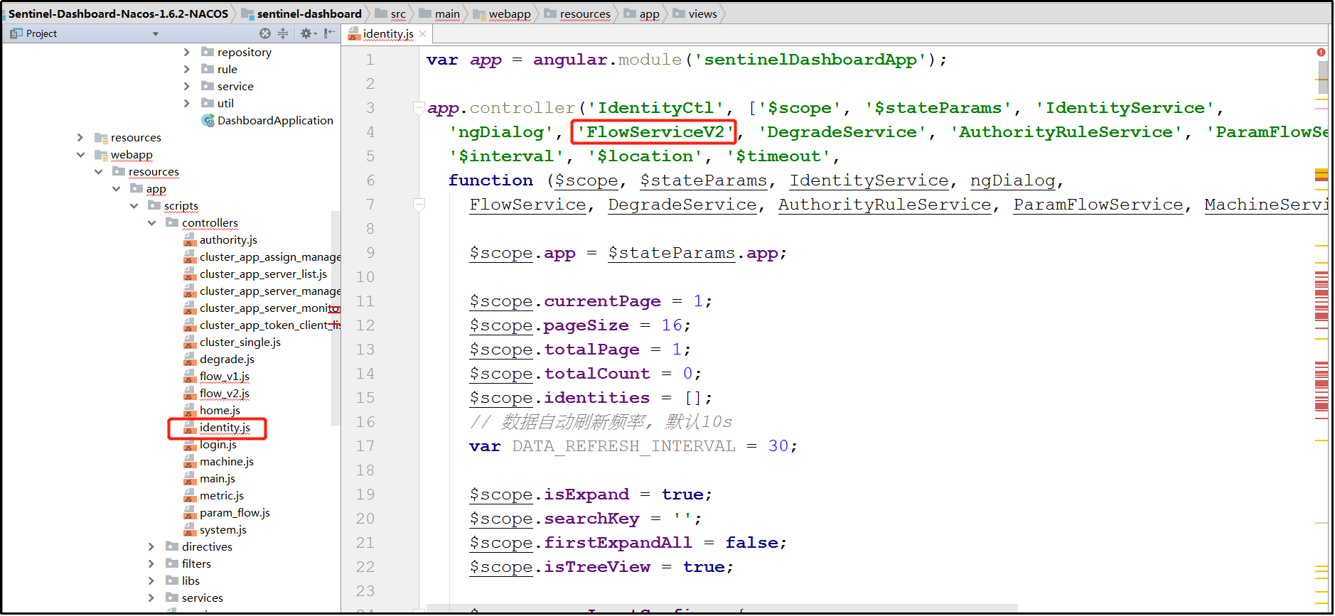
Task: Select the identity.js editor tab
Action: [387, 33]
